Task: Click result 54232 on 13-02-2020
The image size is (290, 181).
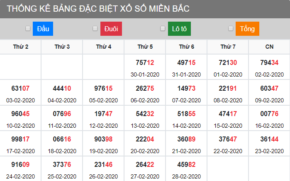Action: pyautogui.click(x=145, y=114)
